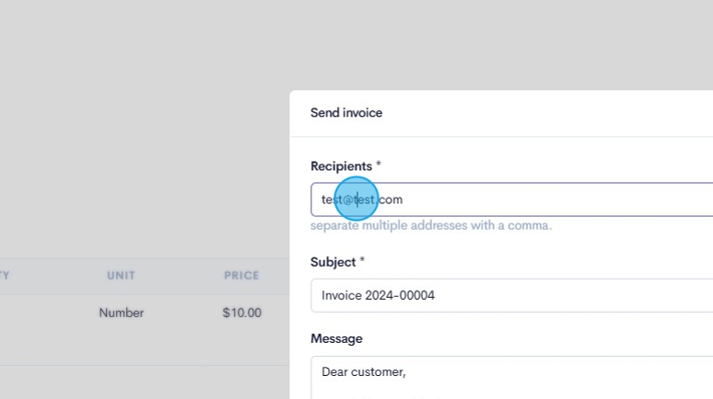Click the Message field label
The height and width of the screenshot is (399, 713).
pyautogui.click(x=336, y=338)
